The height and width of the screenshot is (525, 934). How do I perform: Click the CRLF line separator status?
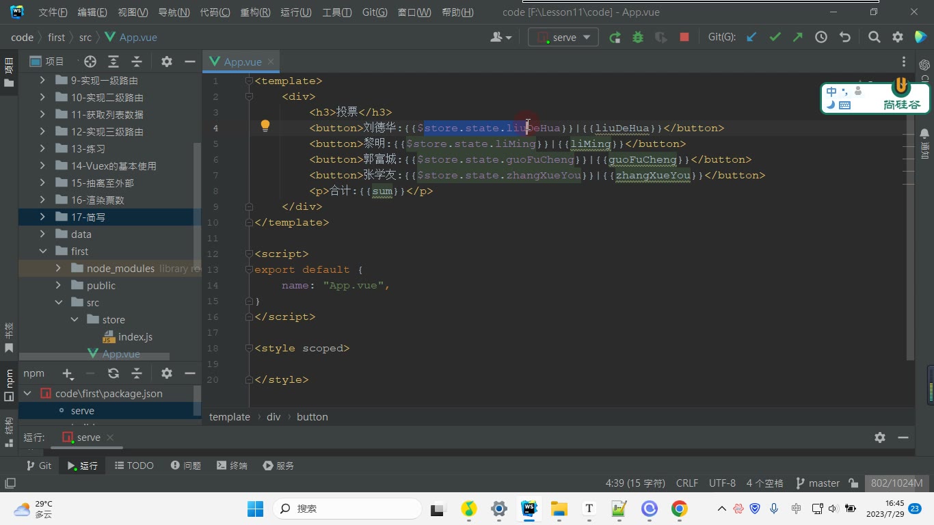tap(687, 483)
